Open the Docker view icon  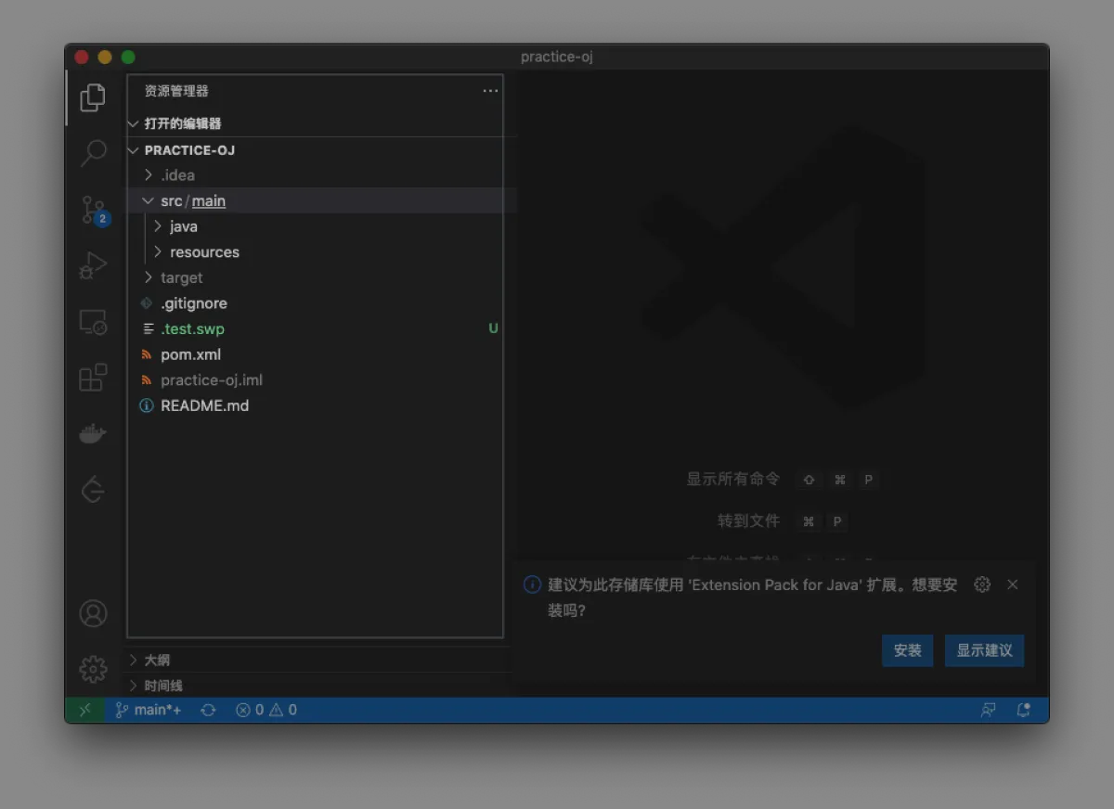point(93,433)
